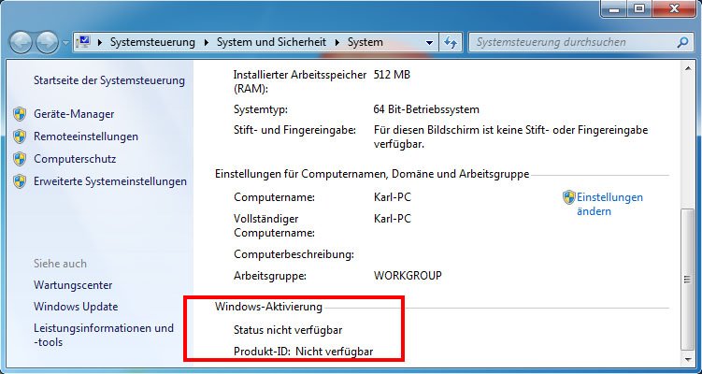Open Startseite der Systemsteuerung link

tap(109, 80)
